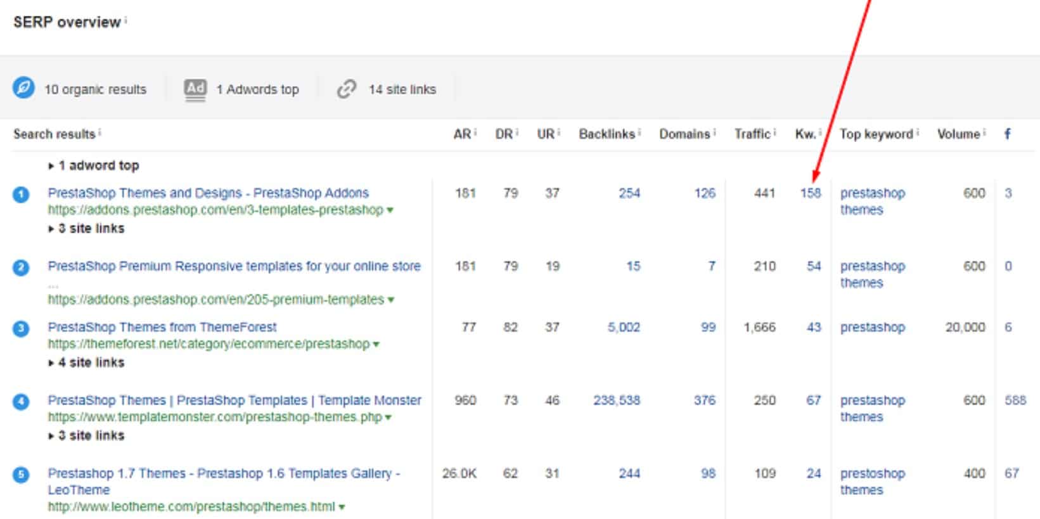Click keywords count 67

[814, 400]
